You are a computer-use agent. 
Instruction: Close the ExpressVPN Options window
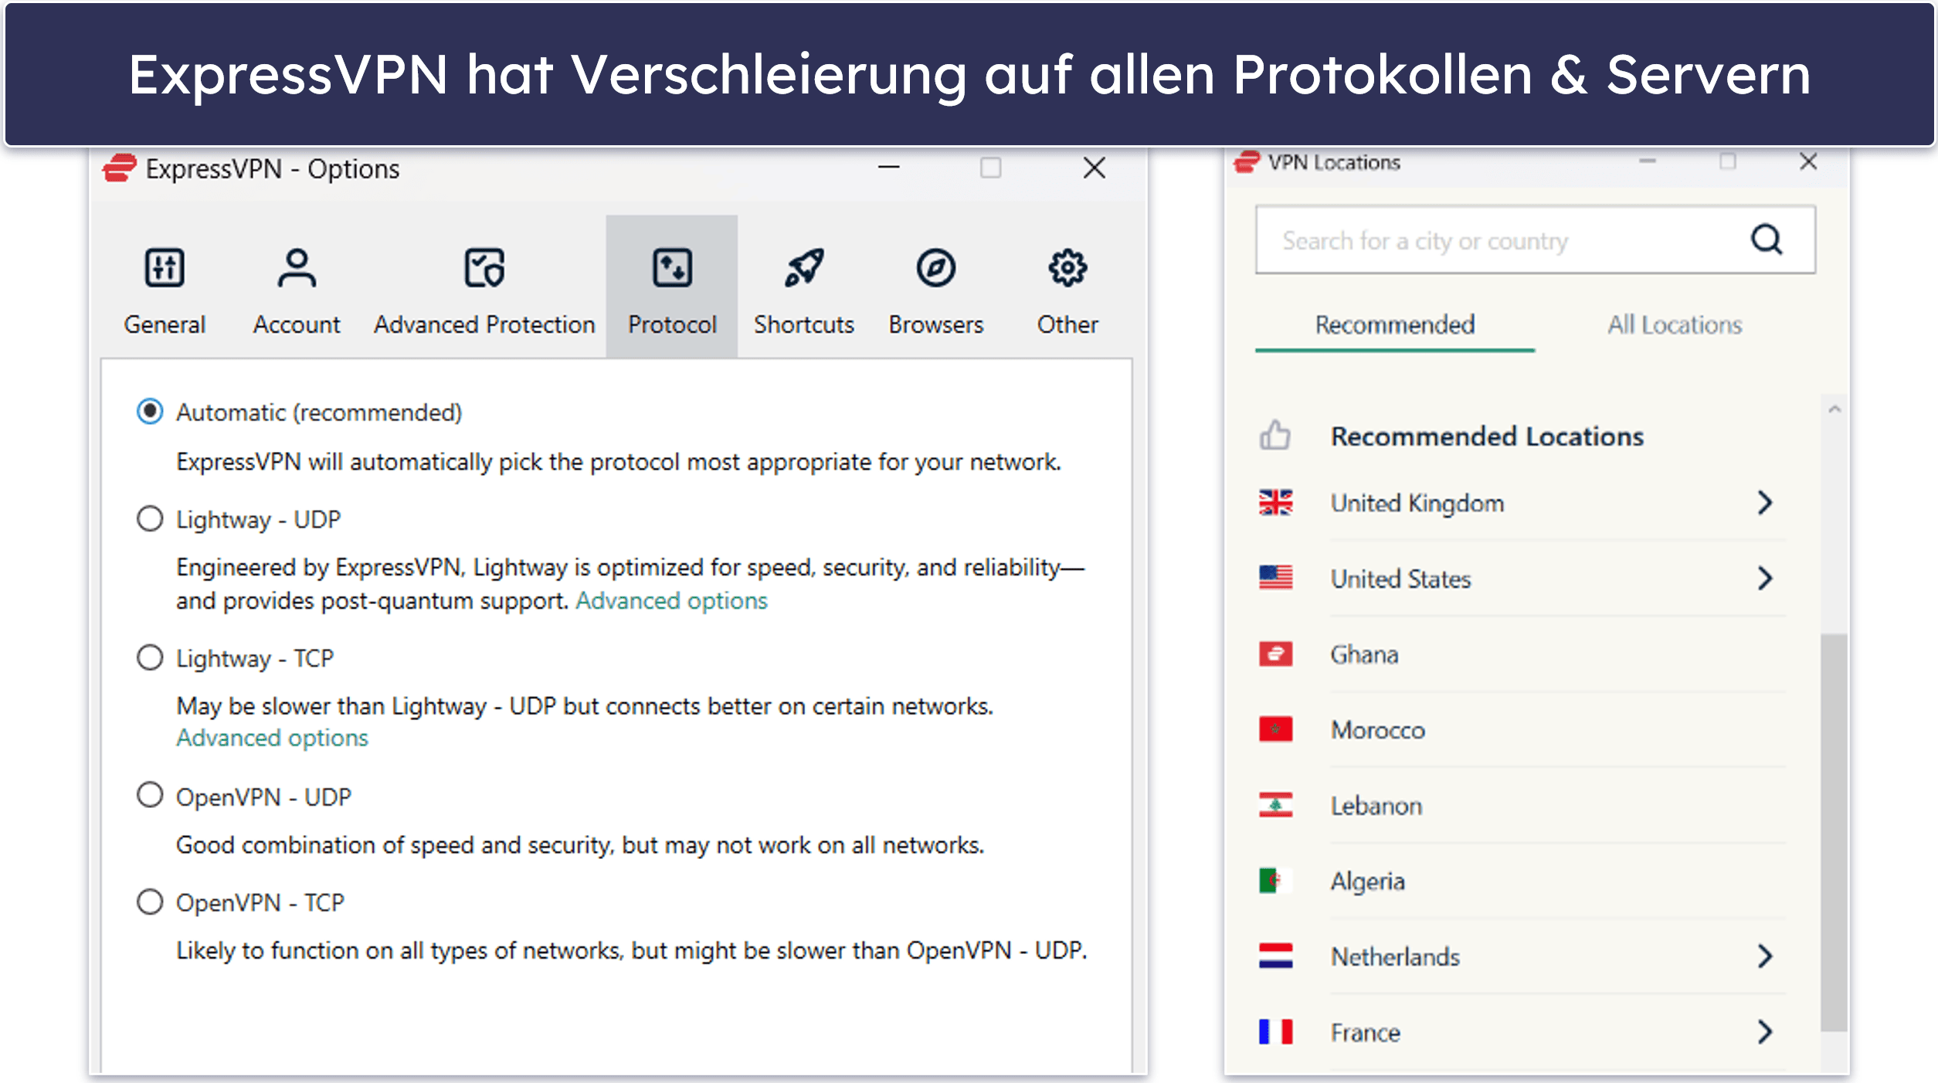1094,168
